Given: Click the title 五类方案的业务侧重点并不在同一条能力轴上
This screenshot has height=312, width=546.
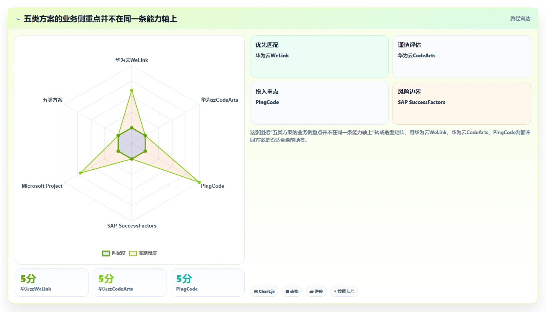Looking at the screenshot, I should (100, 19).
